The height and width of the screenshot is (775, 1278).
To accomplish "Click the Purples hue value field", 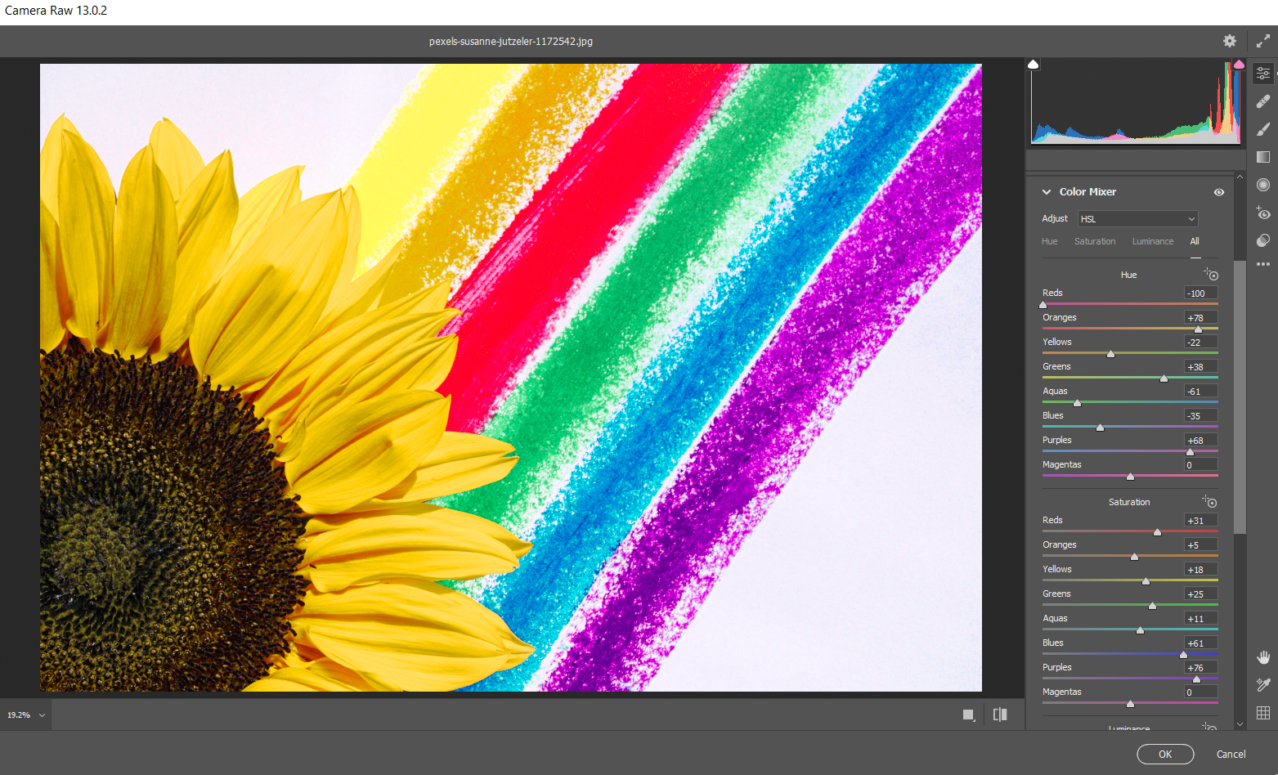I will coord(1199,440).
